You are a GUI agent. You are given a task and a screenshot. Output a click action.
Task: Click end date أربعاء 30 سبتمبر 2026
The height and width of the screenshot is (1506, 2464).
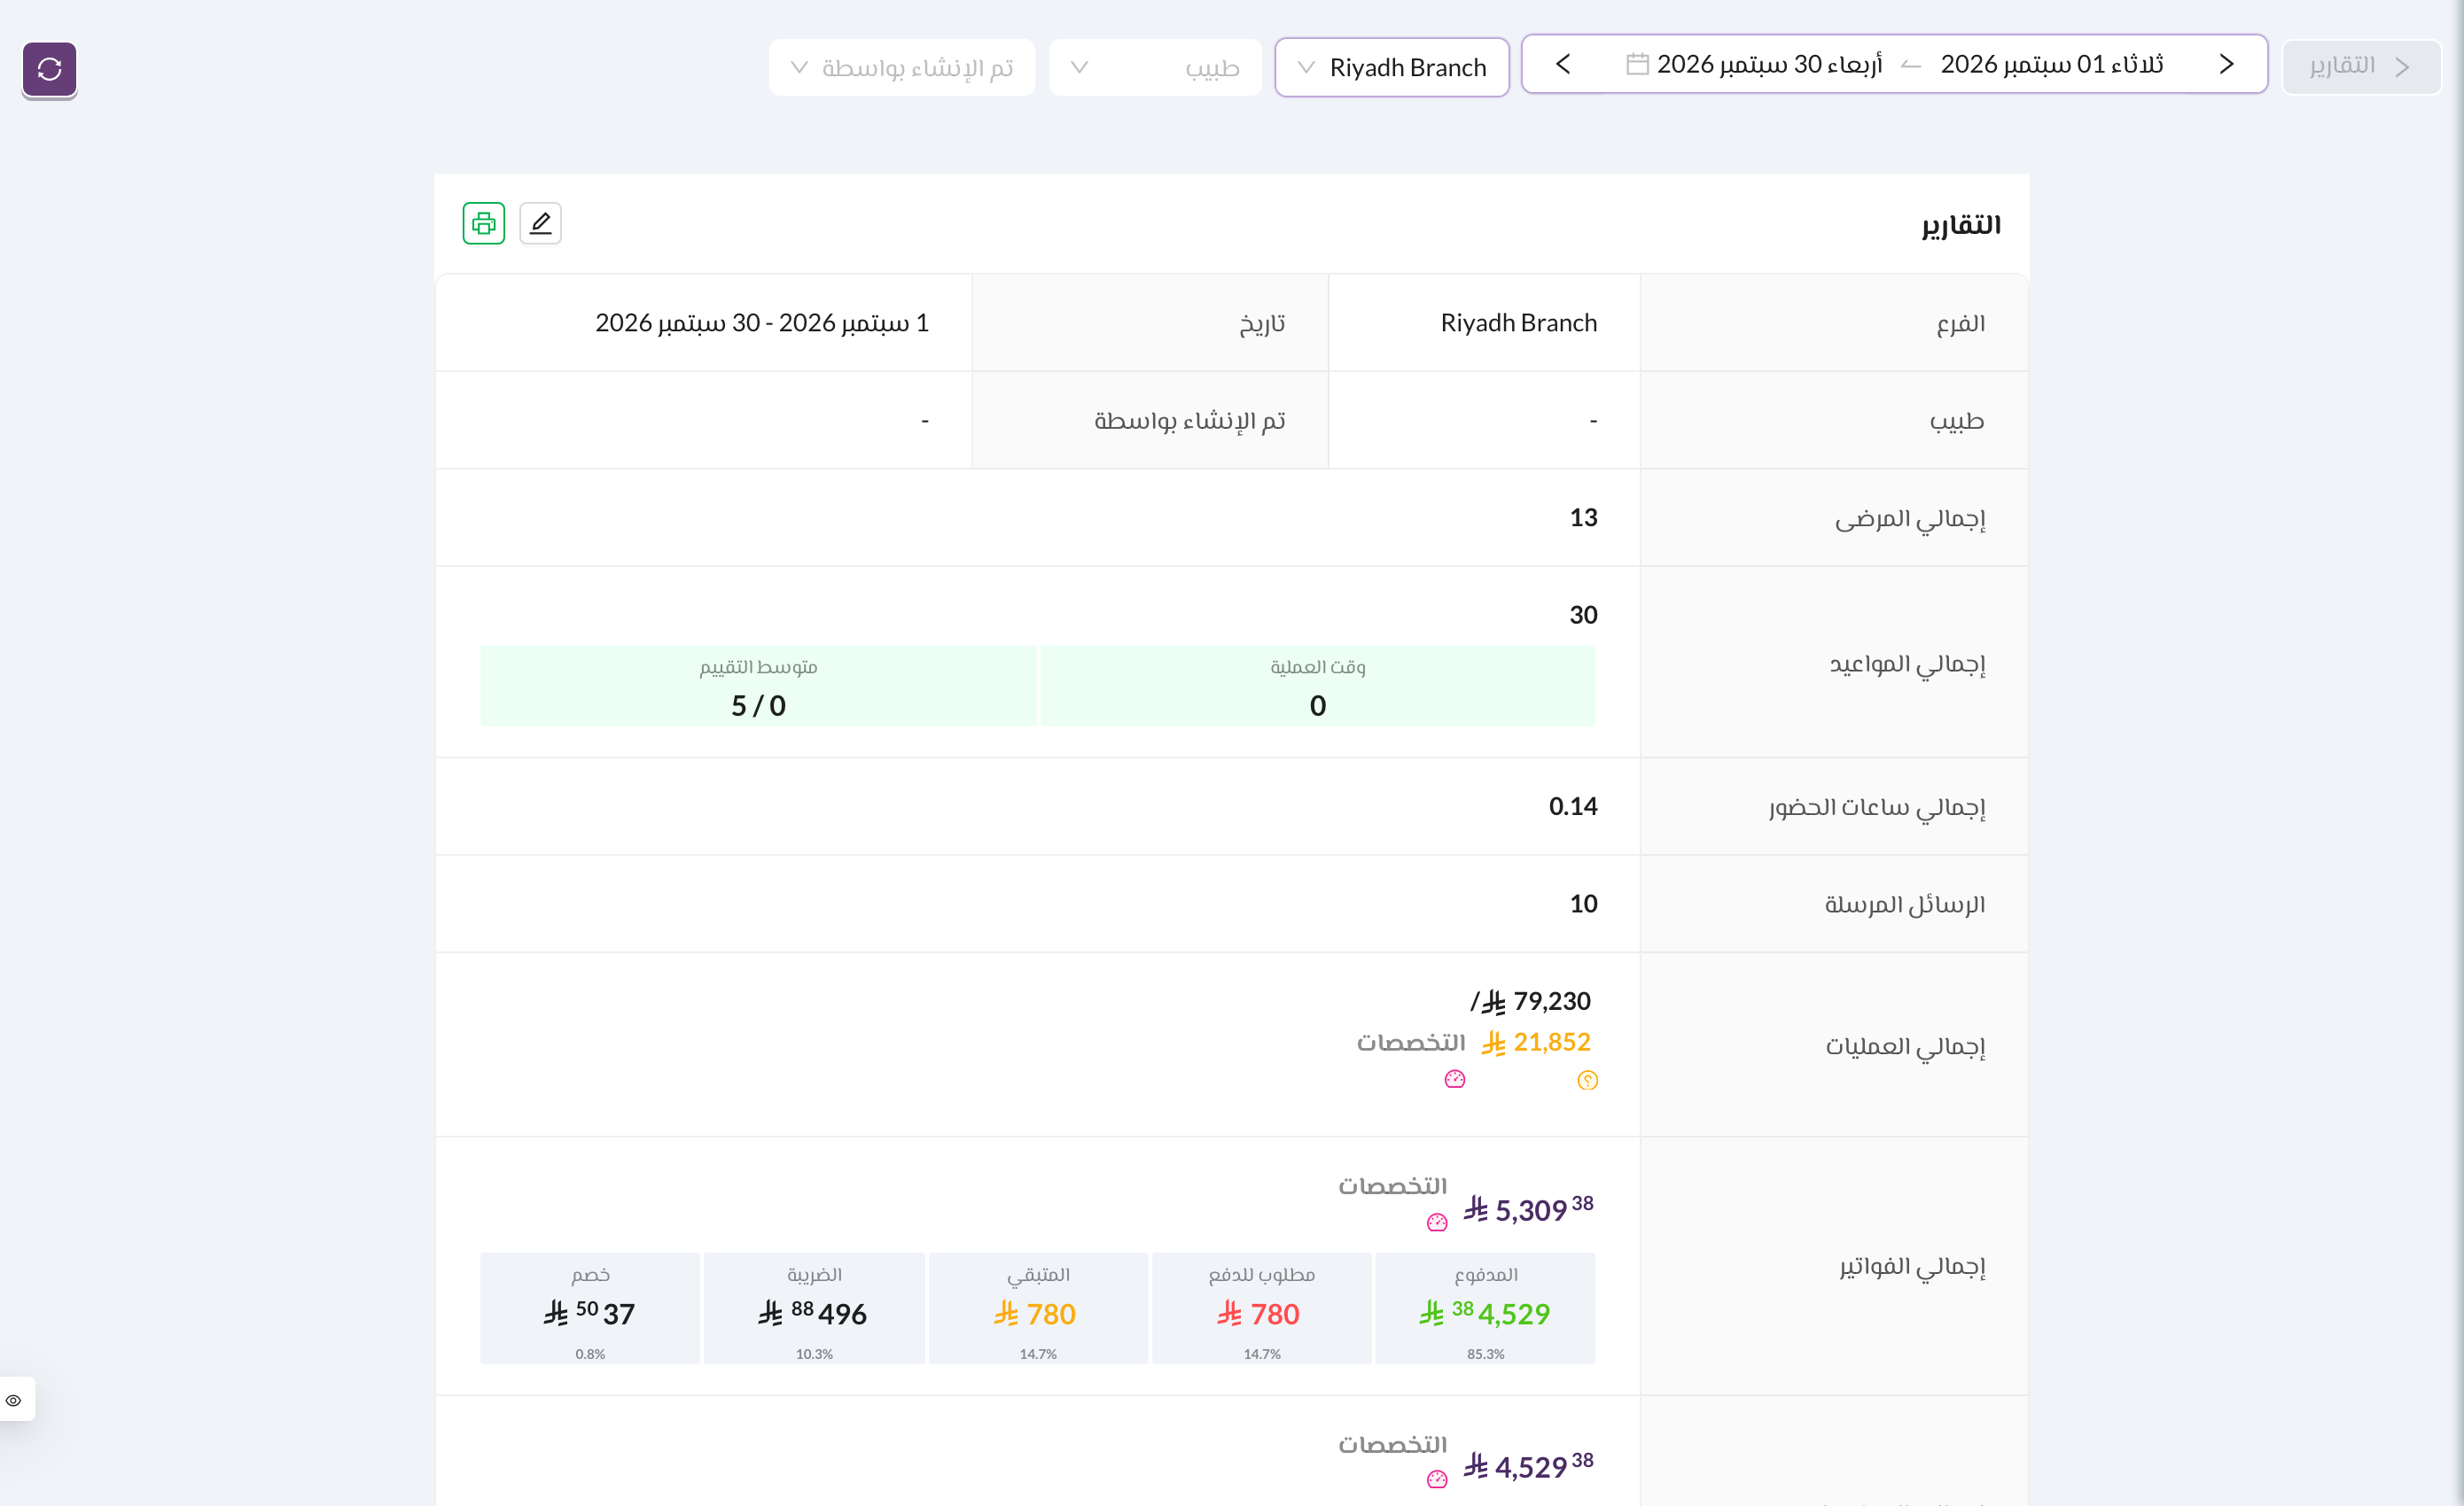[1769, 65]
